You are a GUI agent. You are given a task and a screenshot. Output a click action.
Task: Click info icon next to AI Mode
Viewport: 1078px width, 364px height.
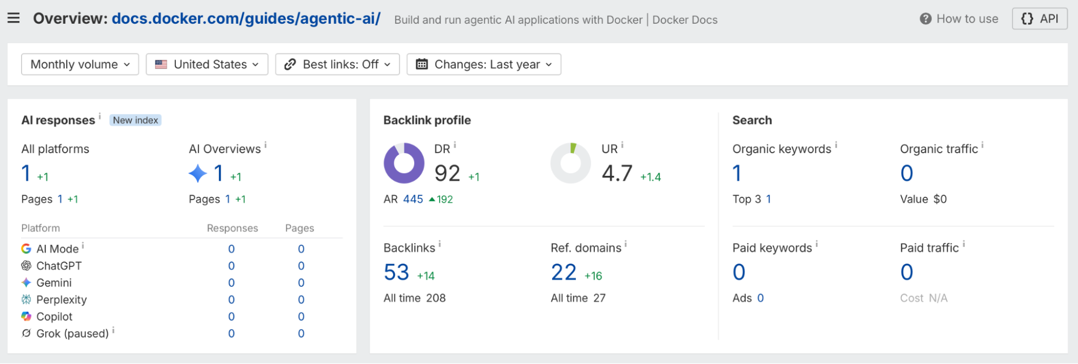(83, 245)
